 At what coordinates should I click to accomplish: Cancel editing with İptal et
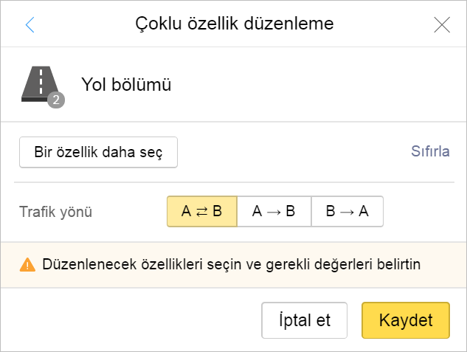[x=305, y=320]
